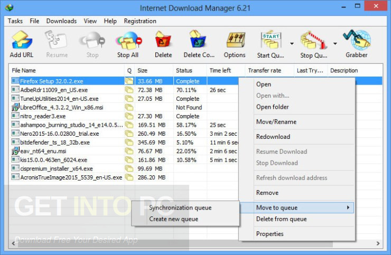Click the Resume toolbar icon
The width and height of the screenshot is (391, 255).
[x=57, y=44]
